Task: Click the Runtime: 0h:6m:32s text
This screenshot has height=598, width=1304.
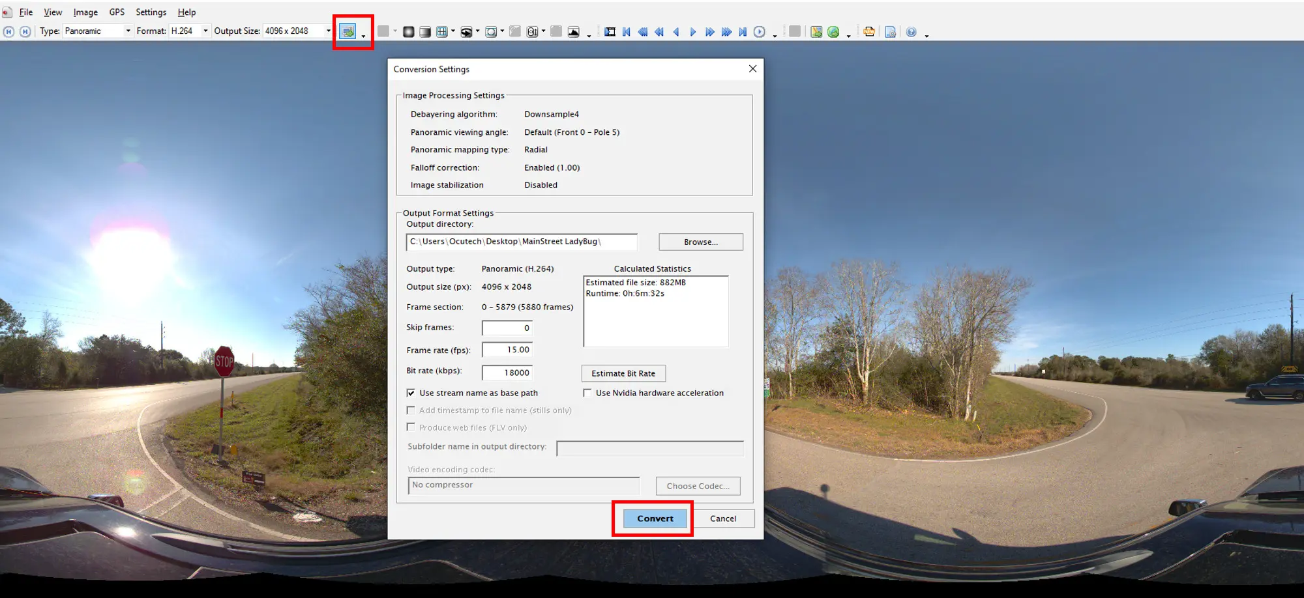Action: point(625,293)
